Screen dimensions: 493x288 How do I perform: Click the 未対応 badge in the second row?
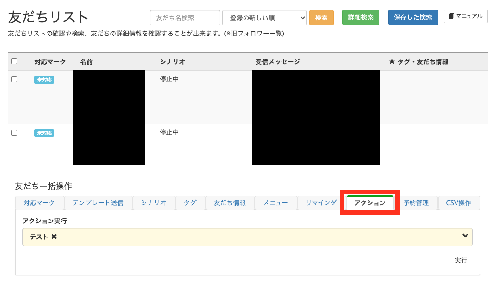[44, 133]
